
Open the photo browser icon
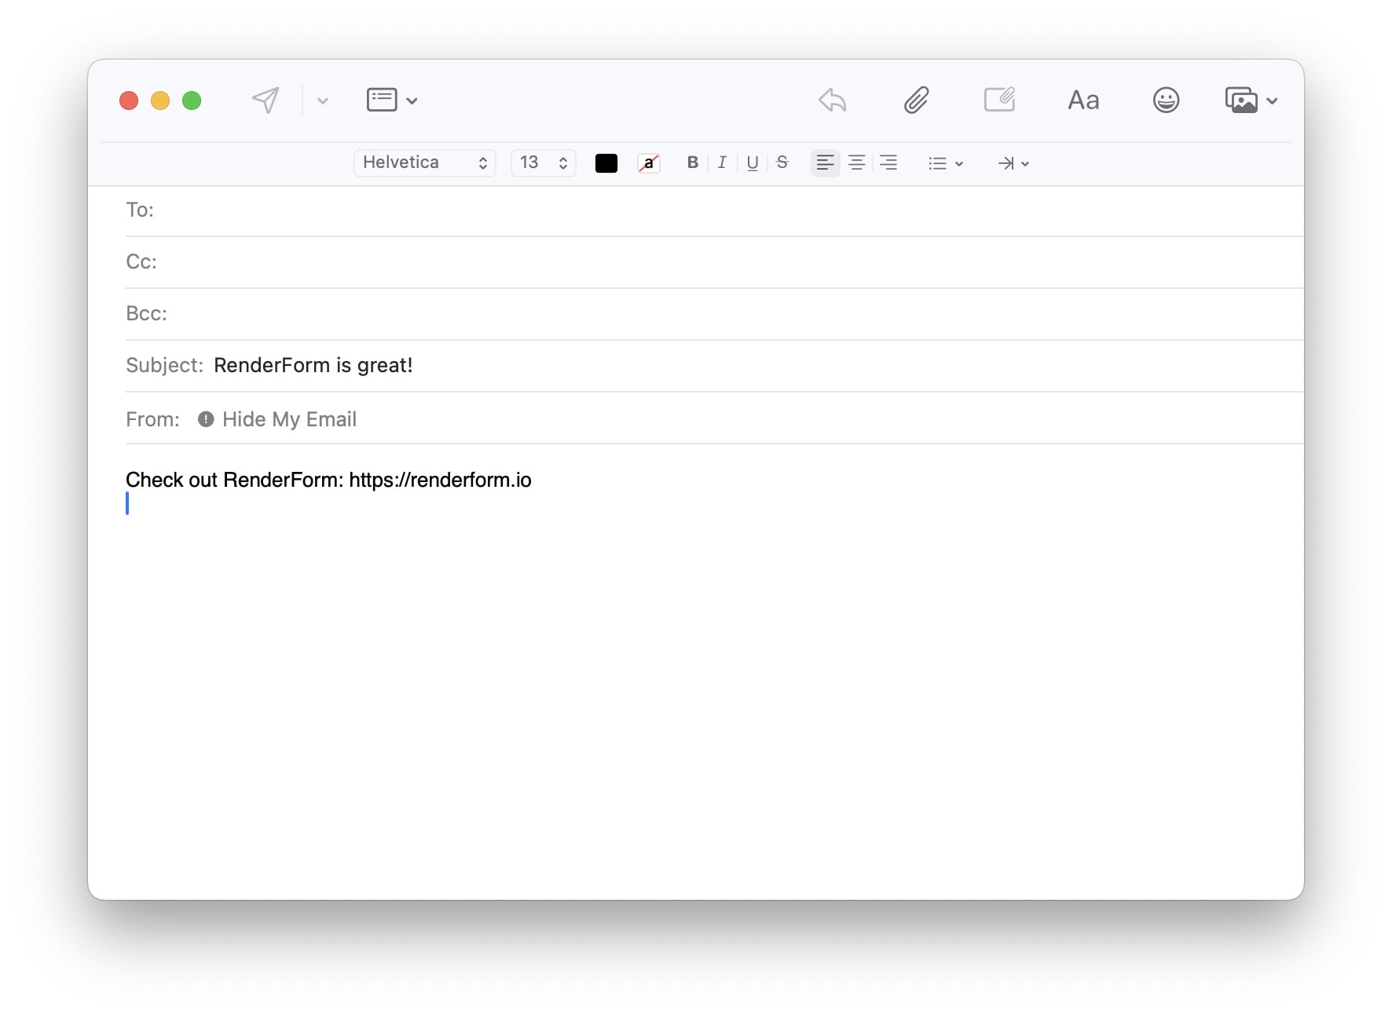pyautogui.click(x=1242, y=100)
